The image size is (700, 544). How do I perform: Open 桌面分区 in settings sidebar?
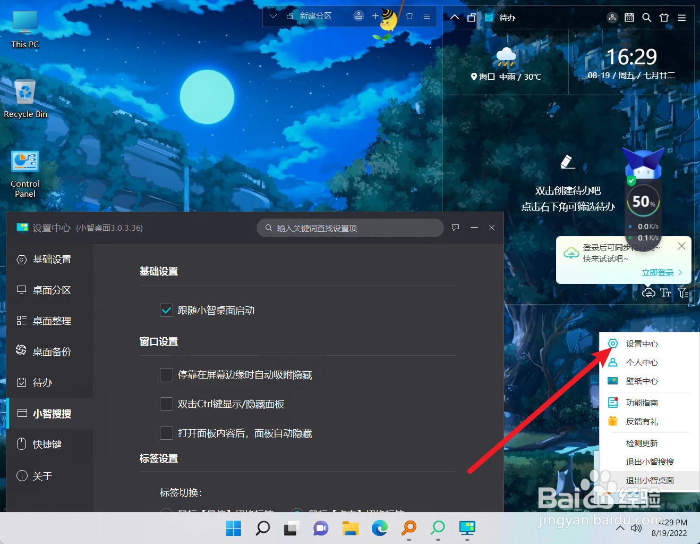coord(50,290)
